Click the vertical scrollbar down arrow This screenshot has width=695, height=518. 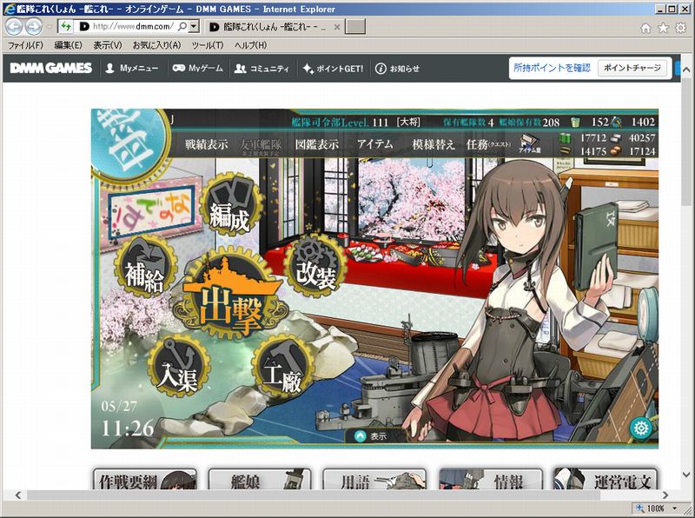click(x=686, y=475)
